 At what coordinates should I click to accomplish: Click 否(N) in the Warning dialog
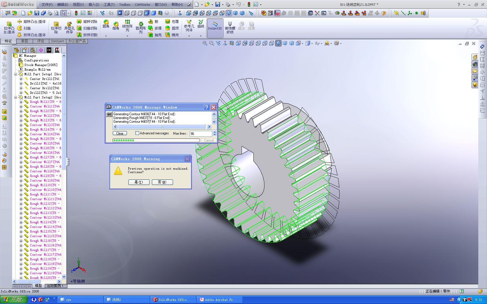click(x=162, y=182)
